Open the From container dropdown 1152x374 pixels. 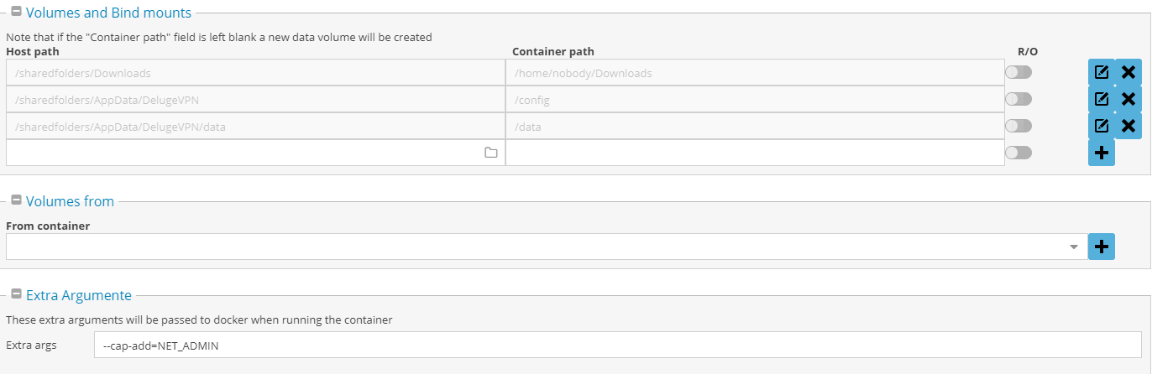tap(547, 247)
